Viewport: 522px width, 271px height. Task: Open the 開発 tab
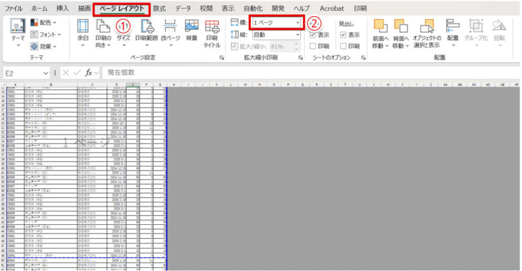click(x=278, y=8)
